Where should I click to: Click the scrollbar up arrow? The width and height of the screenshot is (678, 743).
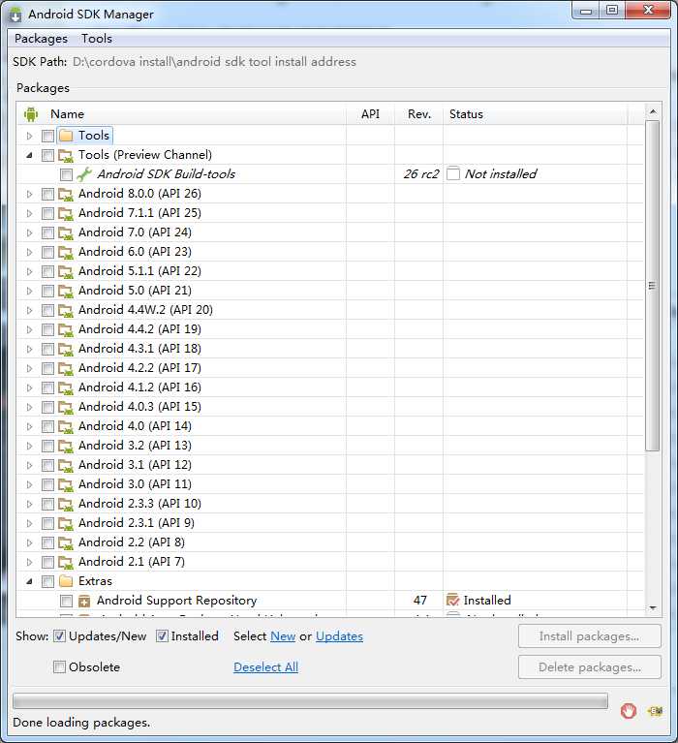pyautogui.click(x=653, y=111)
